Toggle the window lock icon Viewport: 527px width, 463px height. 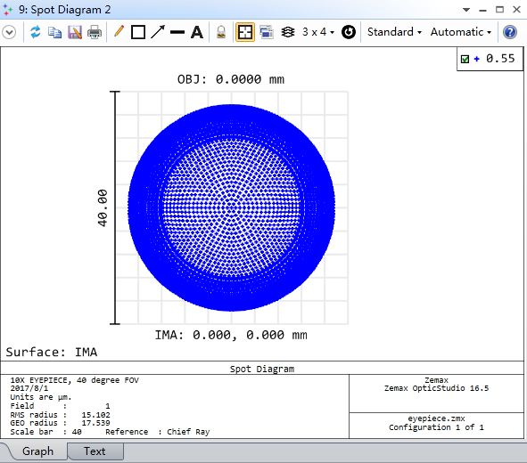pos(221,33)
